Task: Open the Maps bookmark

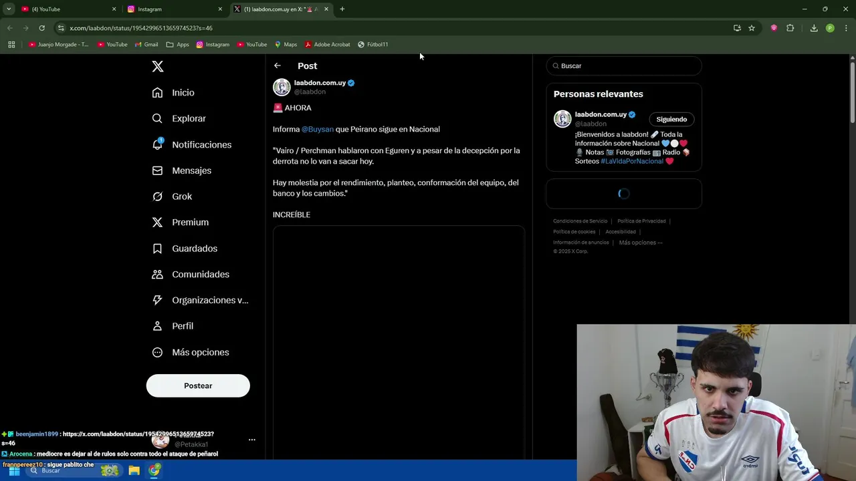Action: 286,45
